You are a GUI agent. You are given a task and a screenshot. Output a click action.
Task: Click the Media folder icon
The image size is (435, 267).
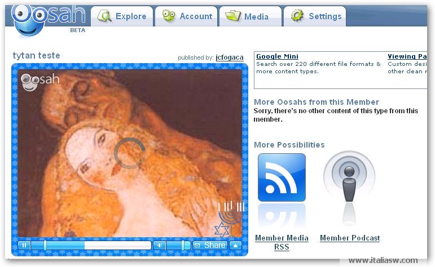tap(233, 16)
